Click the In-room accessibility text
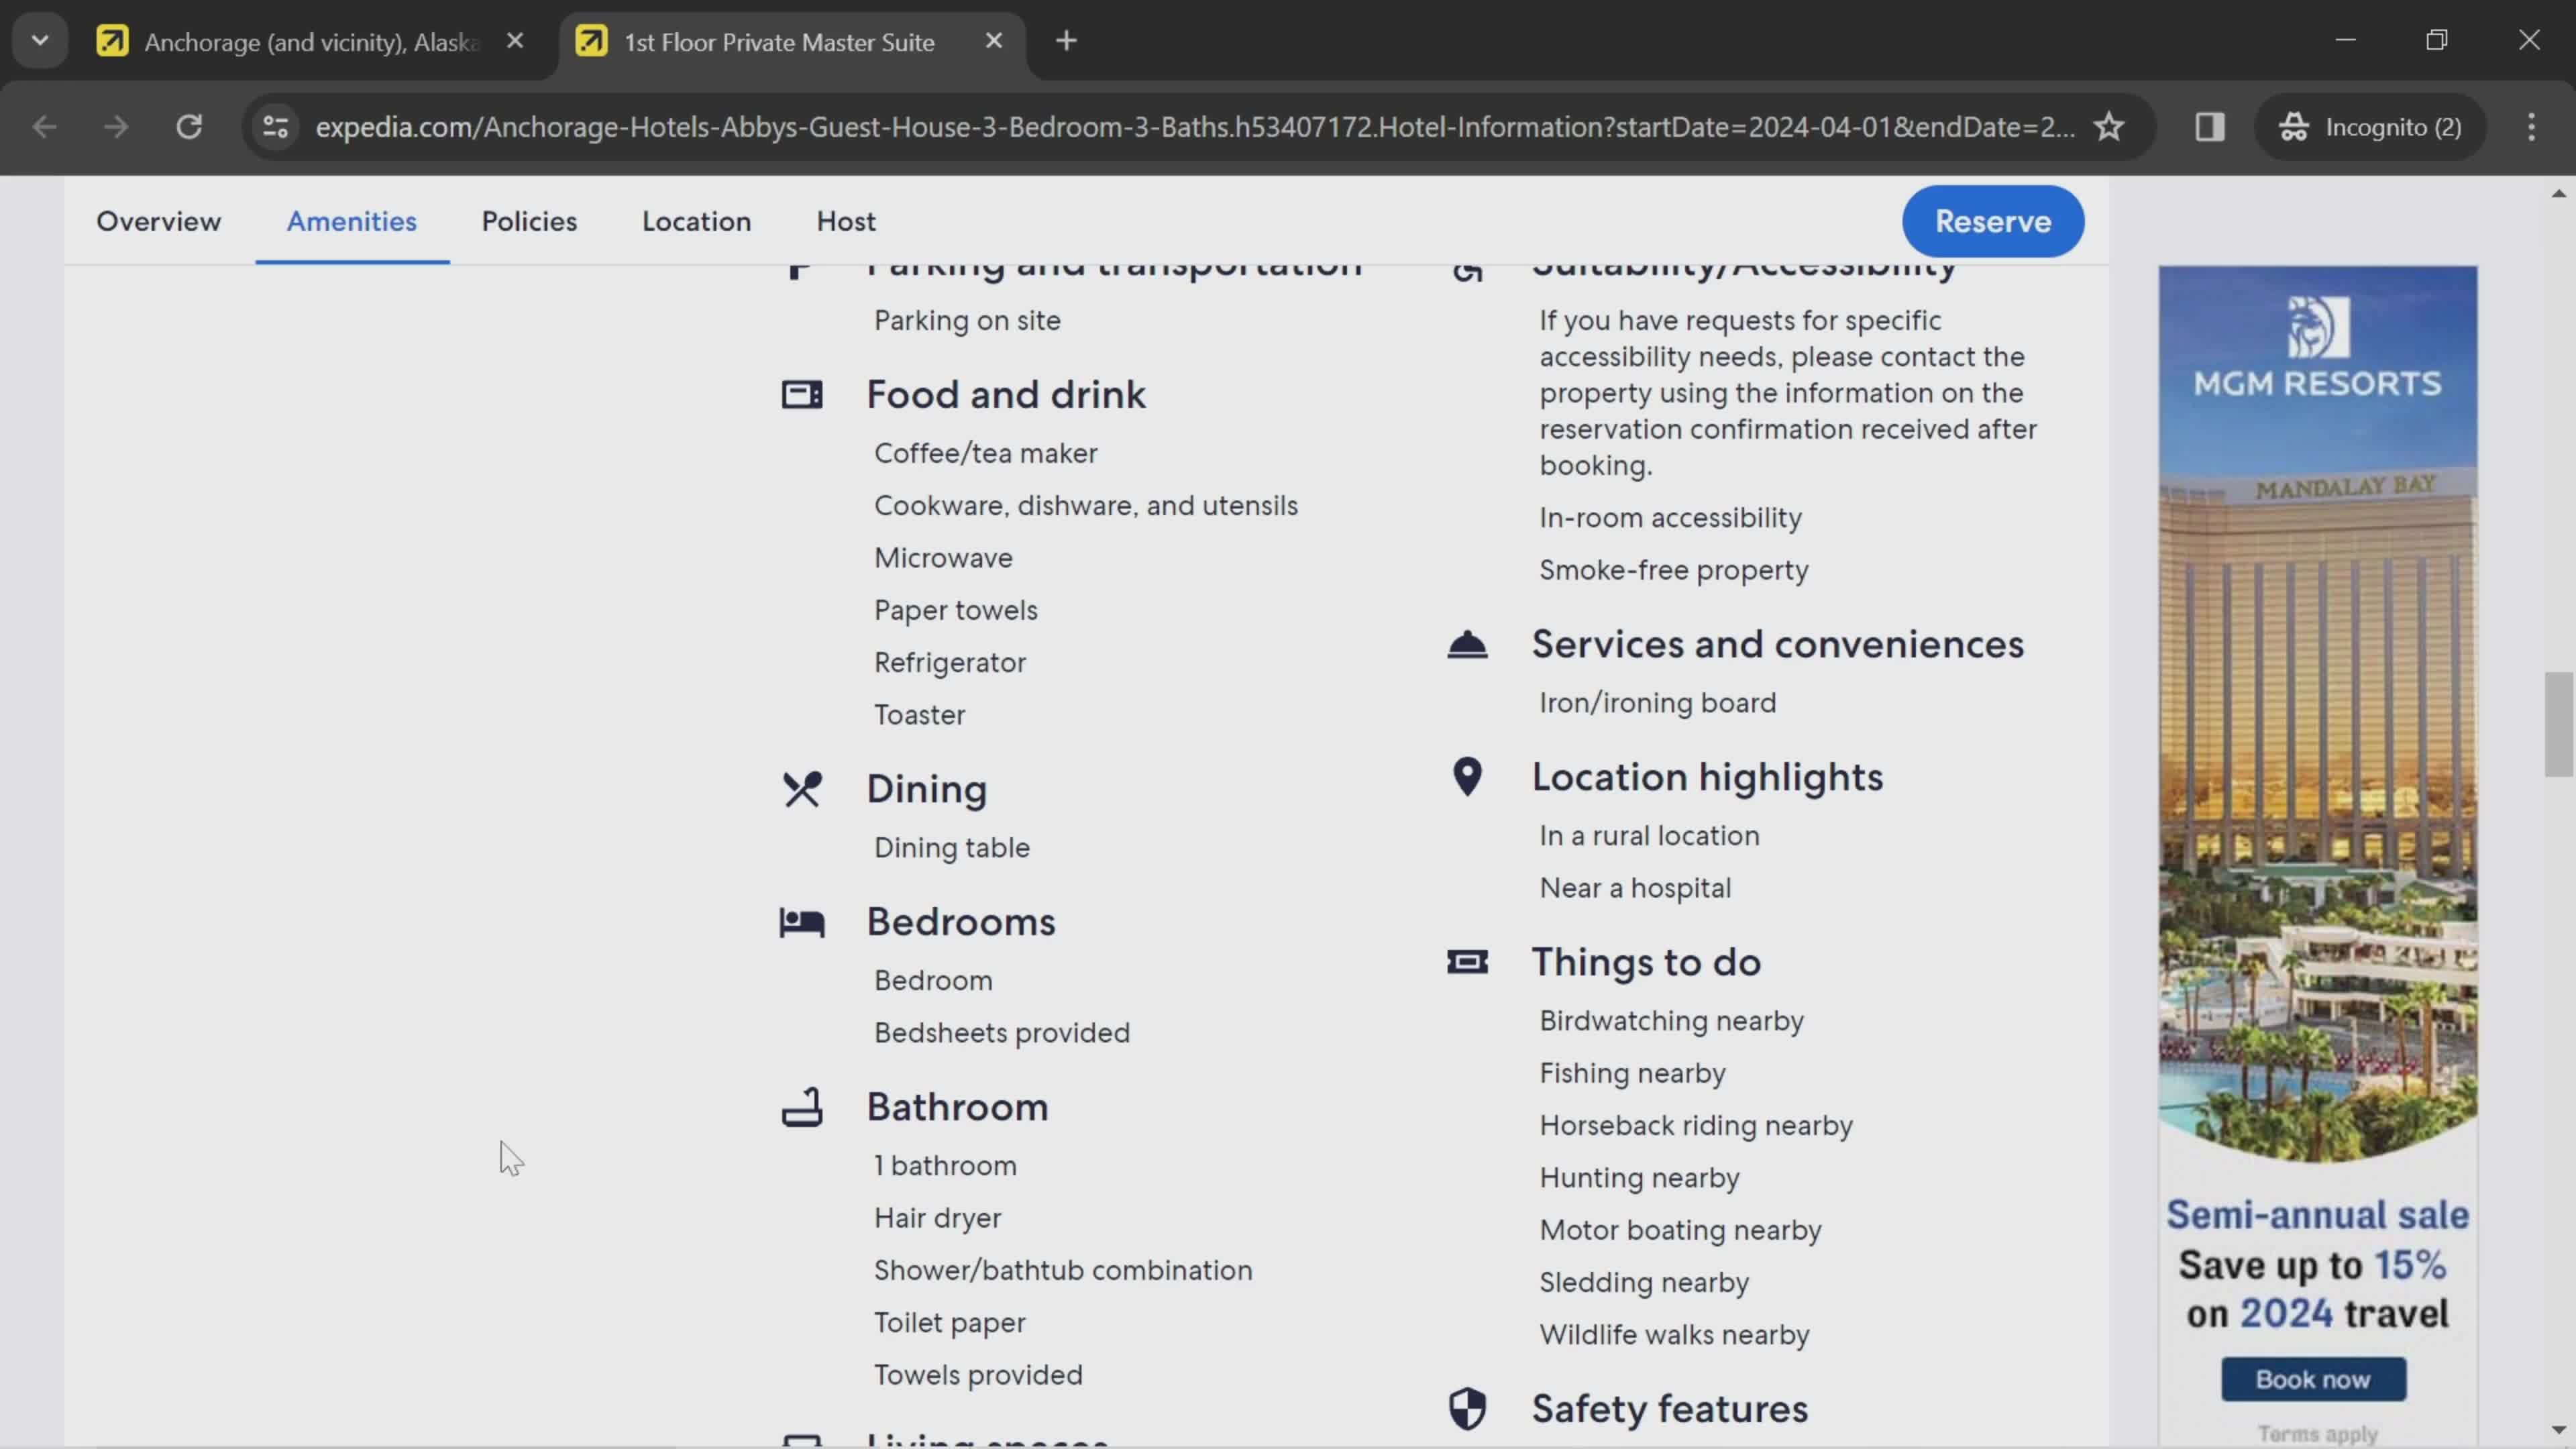2576x1449 pixels. click(x=1670, y=518)
